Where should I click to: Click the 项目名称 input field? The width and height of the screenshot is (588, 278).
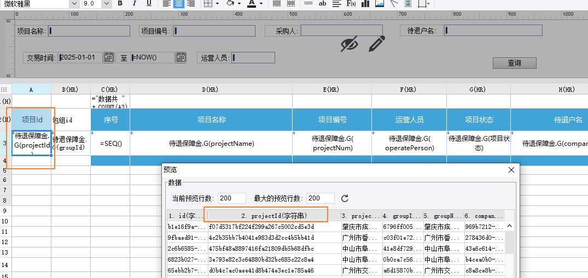[89, 31]
